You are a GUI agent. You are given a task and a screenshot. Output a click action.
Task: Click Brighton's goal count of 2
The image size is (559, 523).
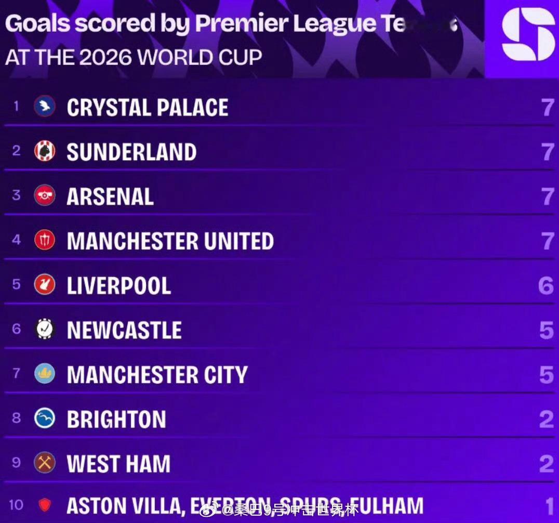tap(547, 419)
